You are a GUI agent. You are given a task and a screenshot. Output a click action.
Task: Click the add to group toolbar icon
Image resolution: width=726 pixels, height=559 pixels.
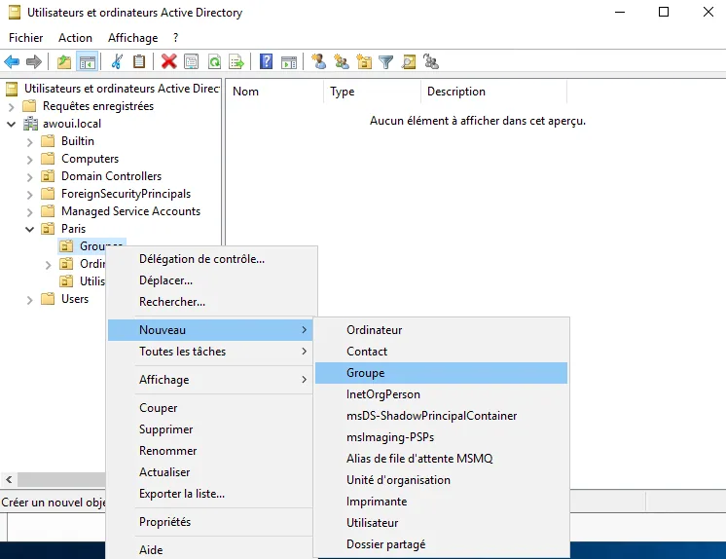tap(431, 61)
